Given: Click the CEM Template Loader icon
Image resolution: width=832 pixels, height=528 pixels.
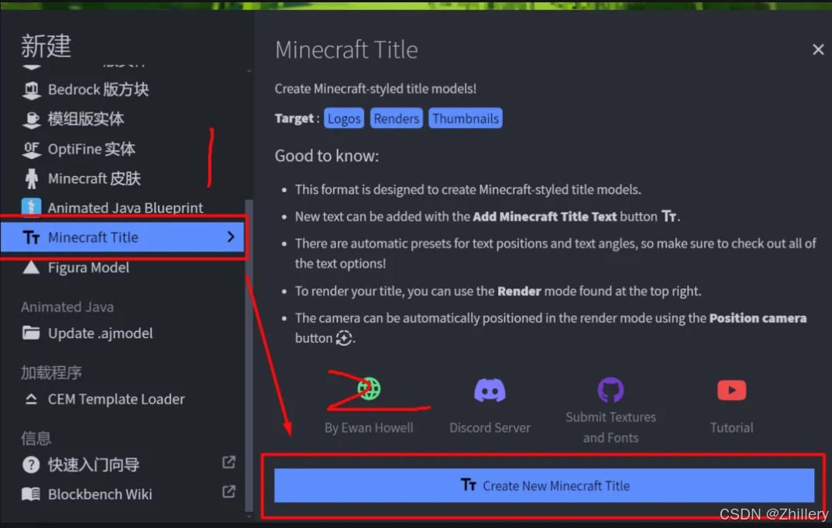Looking at the screenshot, I should (31, 399).
